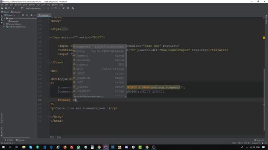Select index.php file in Project tree
The width and height of the screenshot is (268, 150).
[13, 21]
